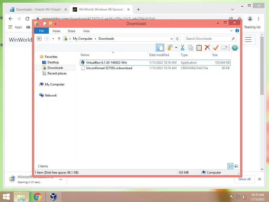Sort files by Type column
269x202 pixels.
(x=195, y=55)
